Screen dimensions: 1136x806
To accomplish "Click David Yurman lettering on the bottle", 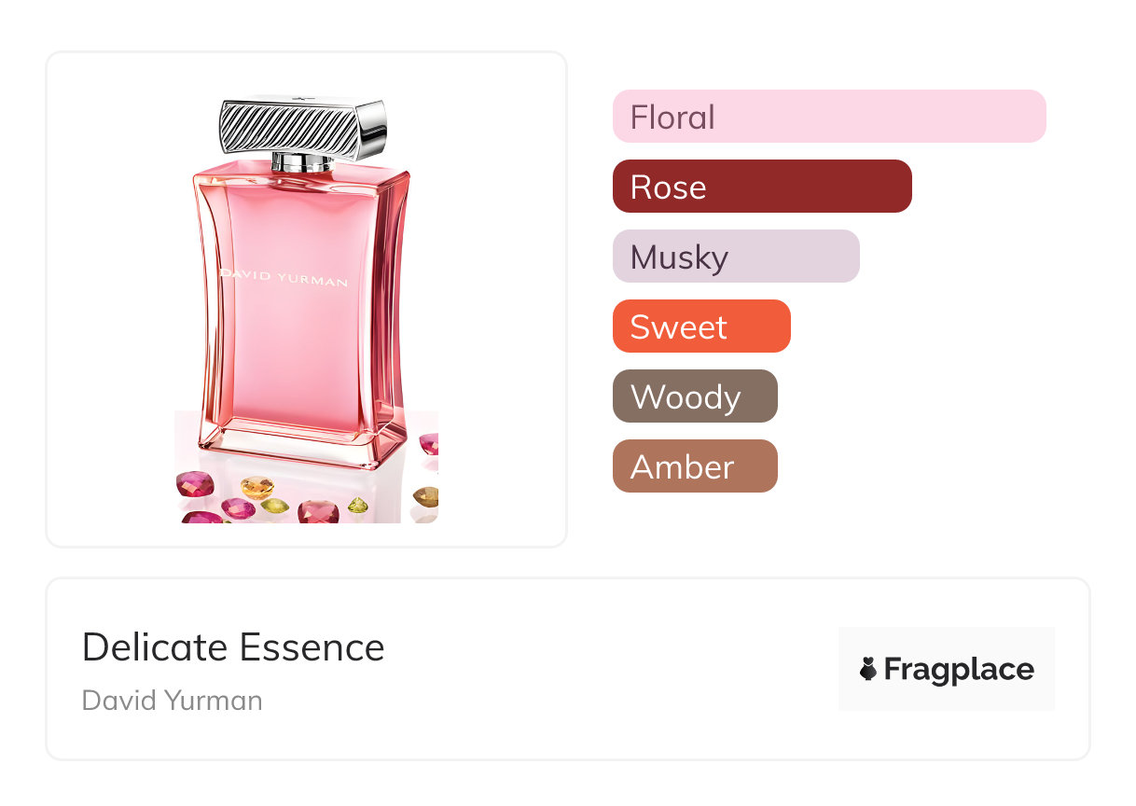I will [x=284, y=277].
